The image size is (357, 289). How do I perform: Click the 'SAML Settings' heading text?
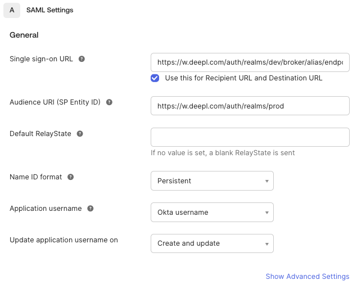[49, 10]
